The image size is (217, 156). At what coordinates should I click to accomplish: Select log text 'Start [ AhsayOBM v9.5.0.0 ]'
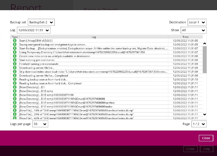point(36,41)
